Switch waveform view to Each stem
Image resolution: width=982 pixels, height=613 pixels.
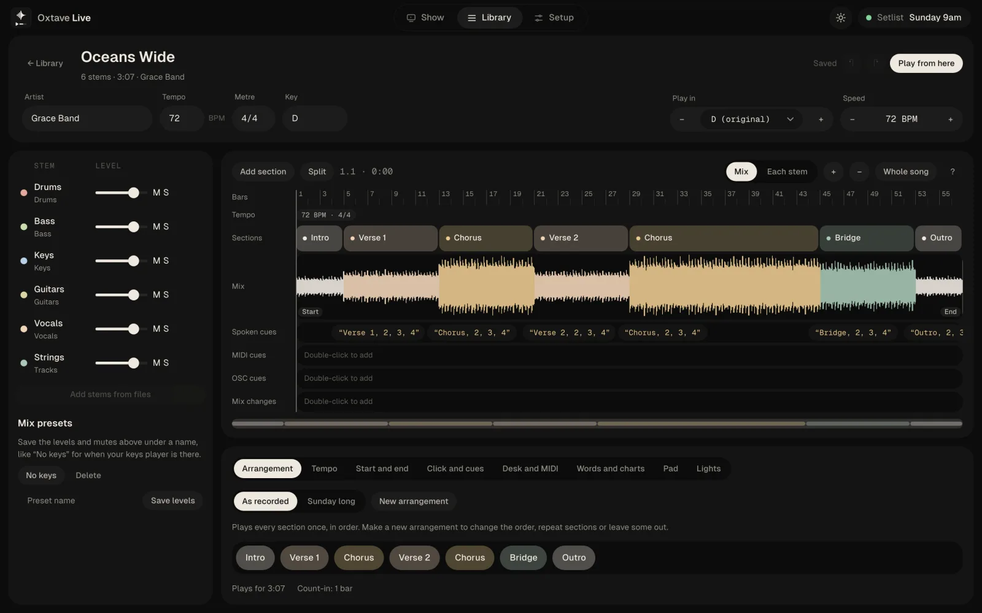(x=787, y=172)
